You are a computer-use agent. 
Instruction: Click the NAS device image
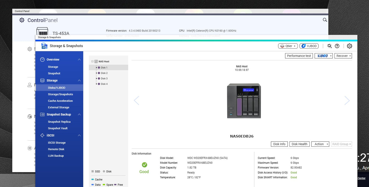coord(244,101)
